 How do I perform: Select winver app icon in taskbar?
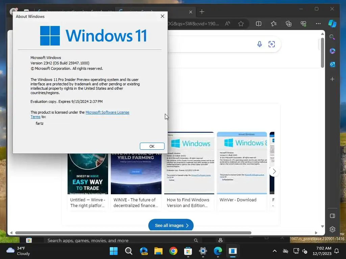[x=232, y=251]
